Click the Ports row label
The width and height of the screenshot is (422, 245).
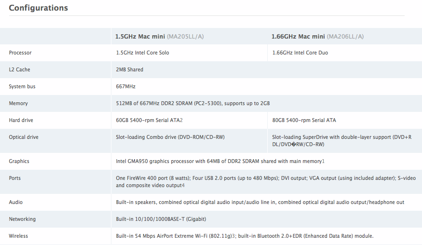(15, 178)
